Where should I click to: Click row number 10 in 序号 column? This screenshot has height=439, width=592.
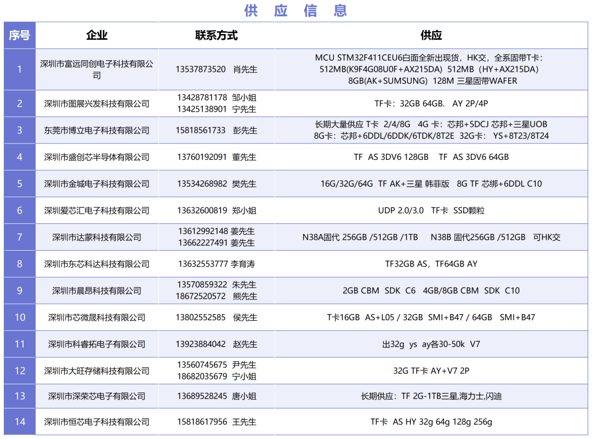[20, 317]
